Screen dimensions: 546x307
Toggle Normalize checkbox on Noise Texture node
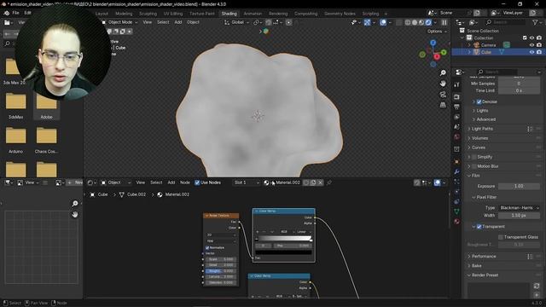[207, 247]
